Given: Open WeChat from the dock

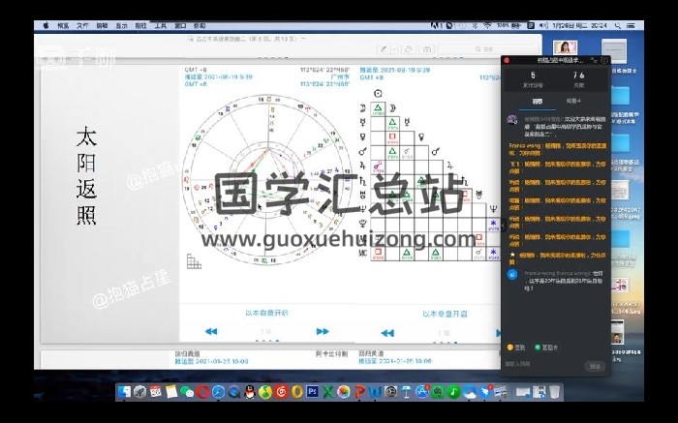Looking at the screenshot, I should tap(187, 392).
